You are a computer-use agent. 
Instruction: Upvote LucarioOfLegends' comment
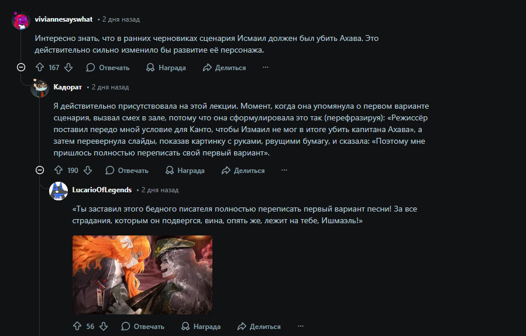pos(77,326)
